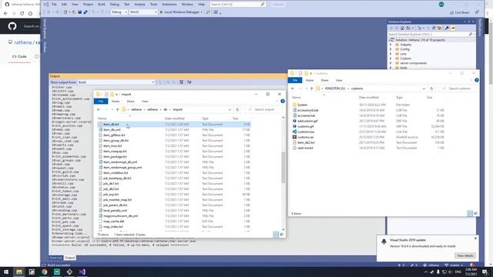Expand the 3rdparty folder in Solution Explorer

click(391, 45)
